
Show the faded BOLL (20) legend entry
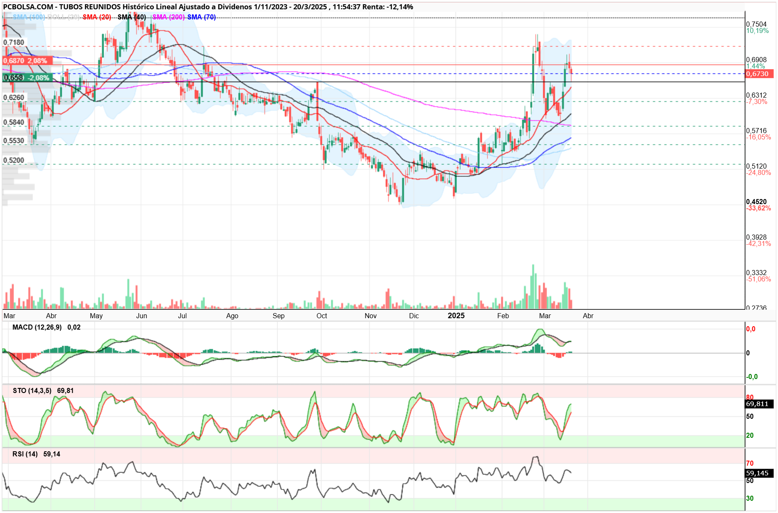63,17
